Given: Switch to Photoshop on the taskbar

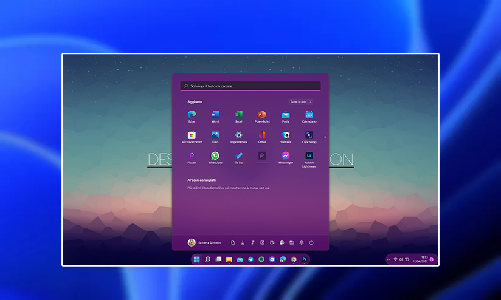Looking at the screenshot, I should pos(305,259).
